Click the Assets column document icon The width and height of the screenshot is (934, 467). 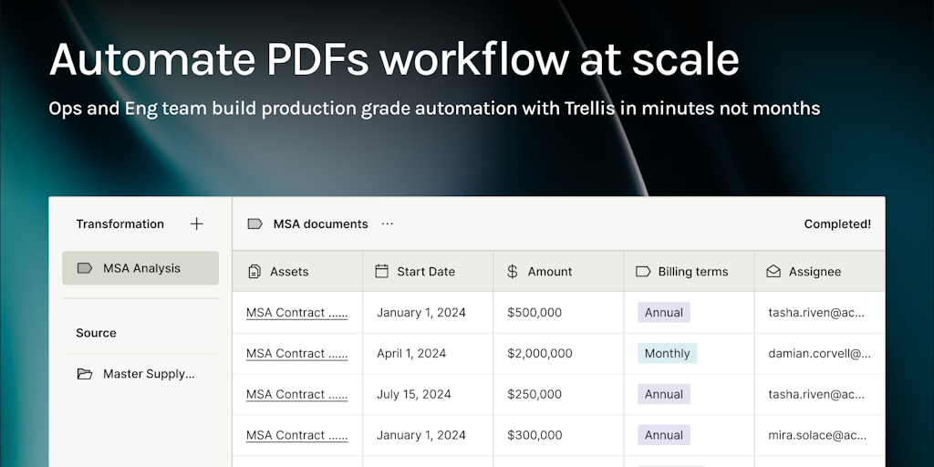point(254,272)
